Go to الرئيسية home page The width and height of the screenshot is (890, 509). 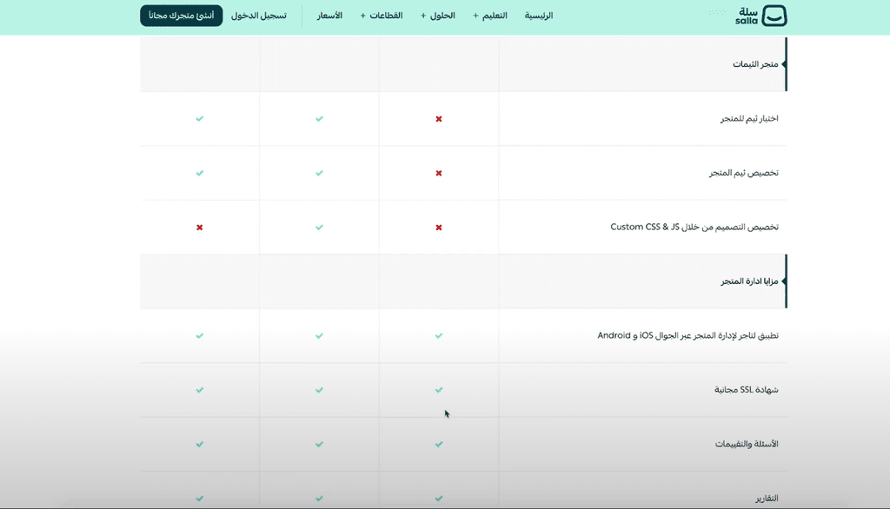[539, 16]
